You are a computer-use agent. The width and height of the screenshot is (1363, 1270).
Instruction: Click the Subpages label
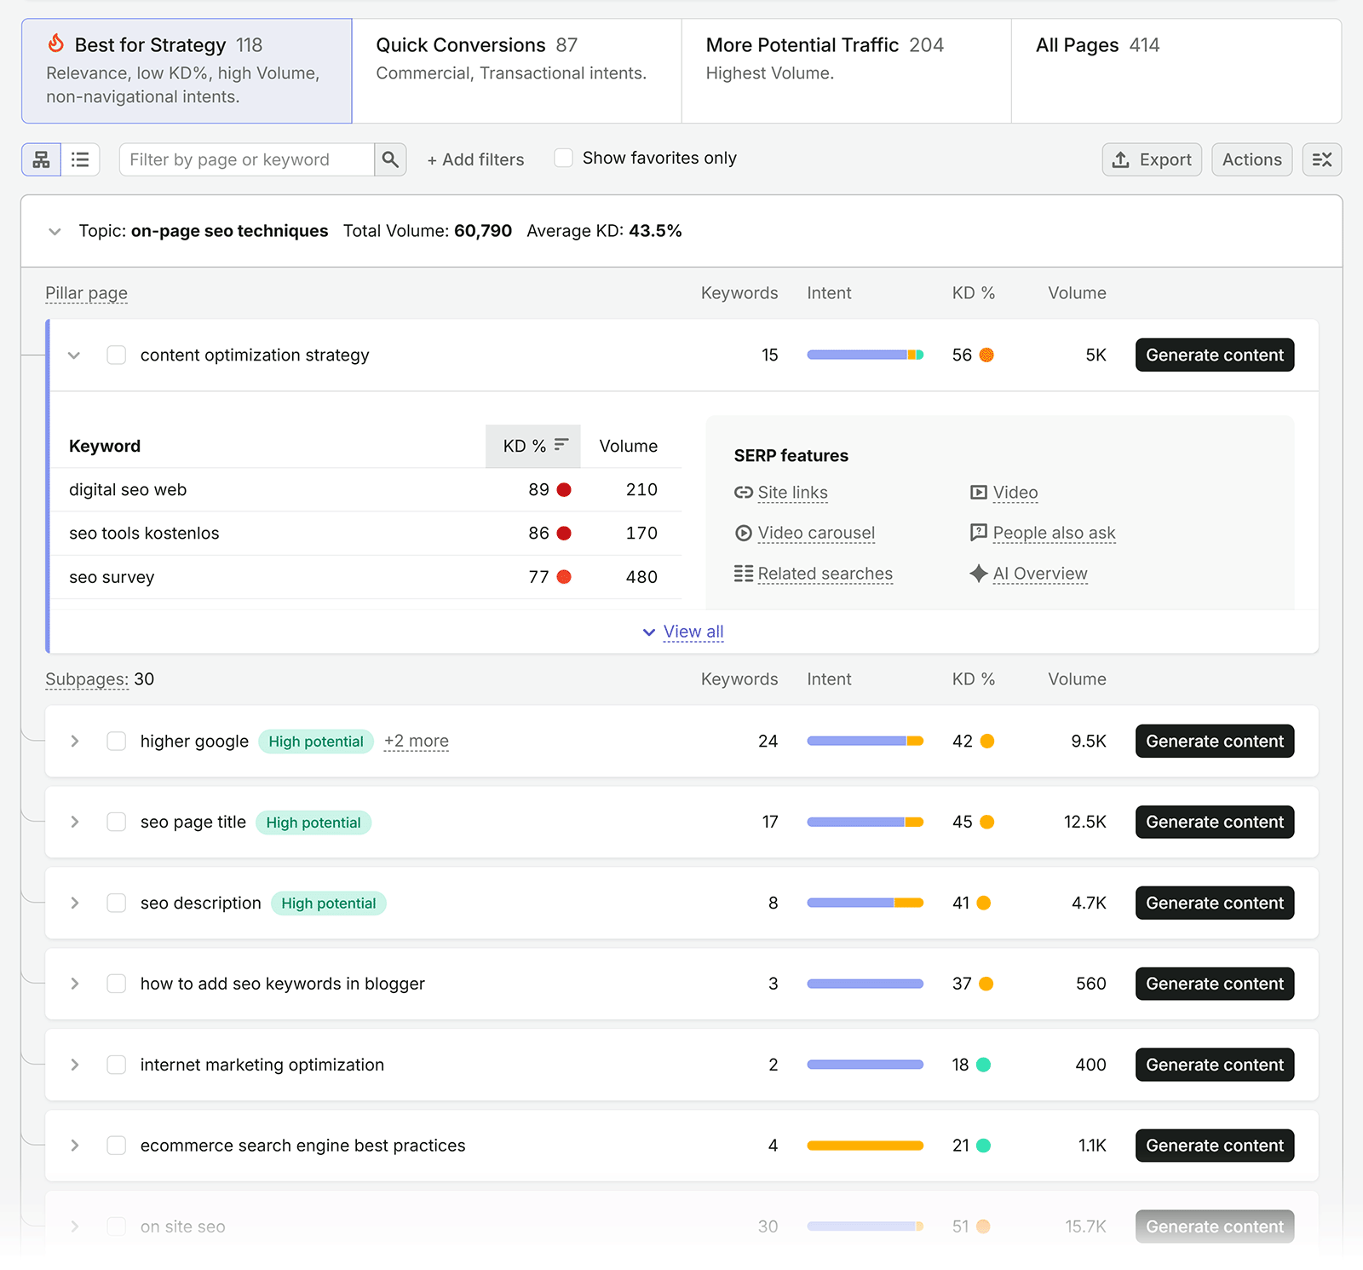pos(87,679)
